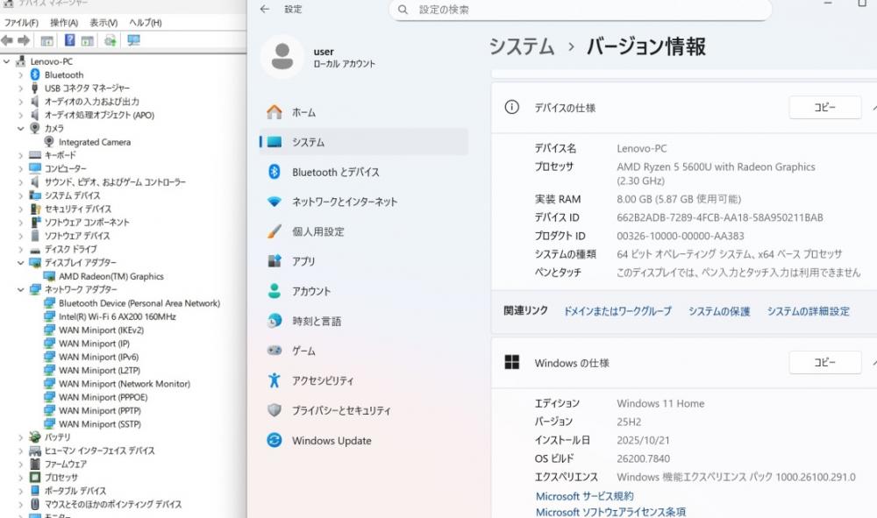Select アクセシビリティ in the sidebar
This screenshot has height=518, width=877.
[x=323, y=381]
